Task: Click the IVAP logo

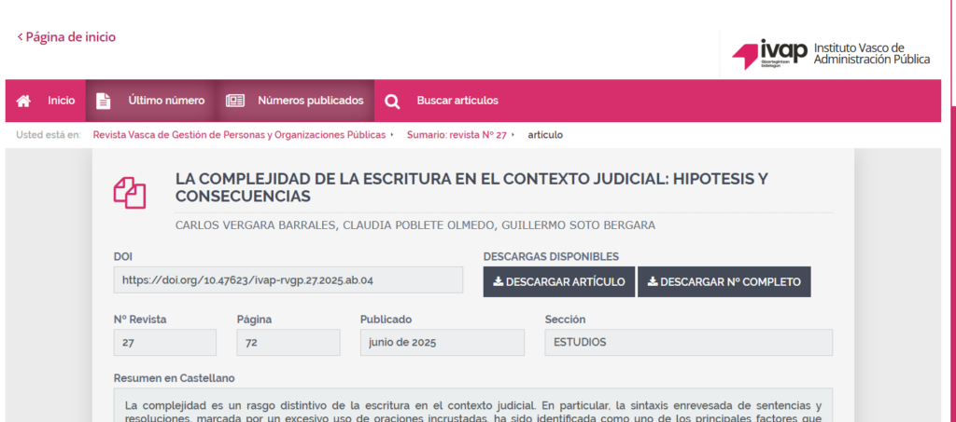Action: click(769, 55)
